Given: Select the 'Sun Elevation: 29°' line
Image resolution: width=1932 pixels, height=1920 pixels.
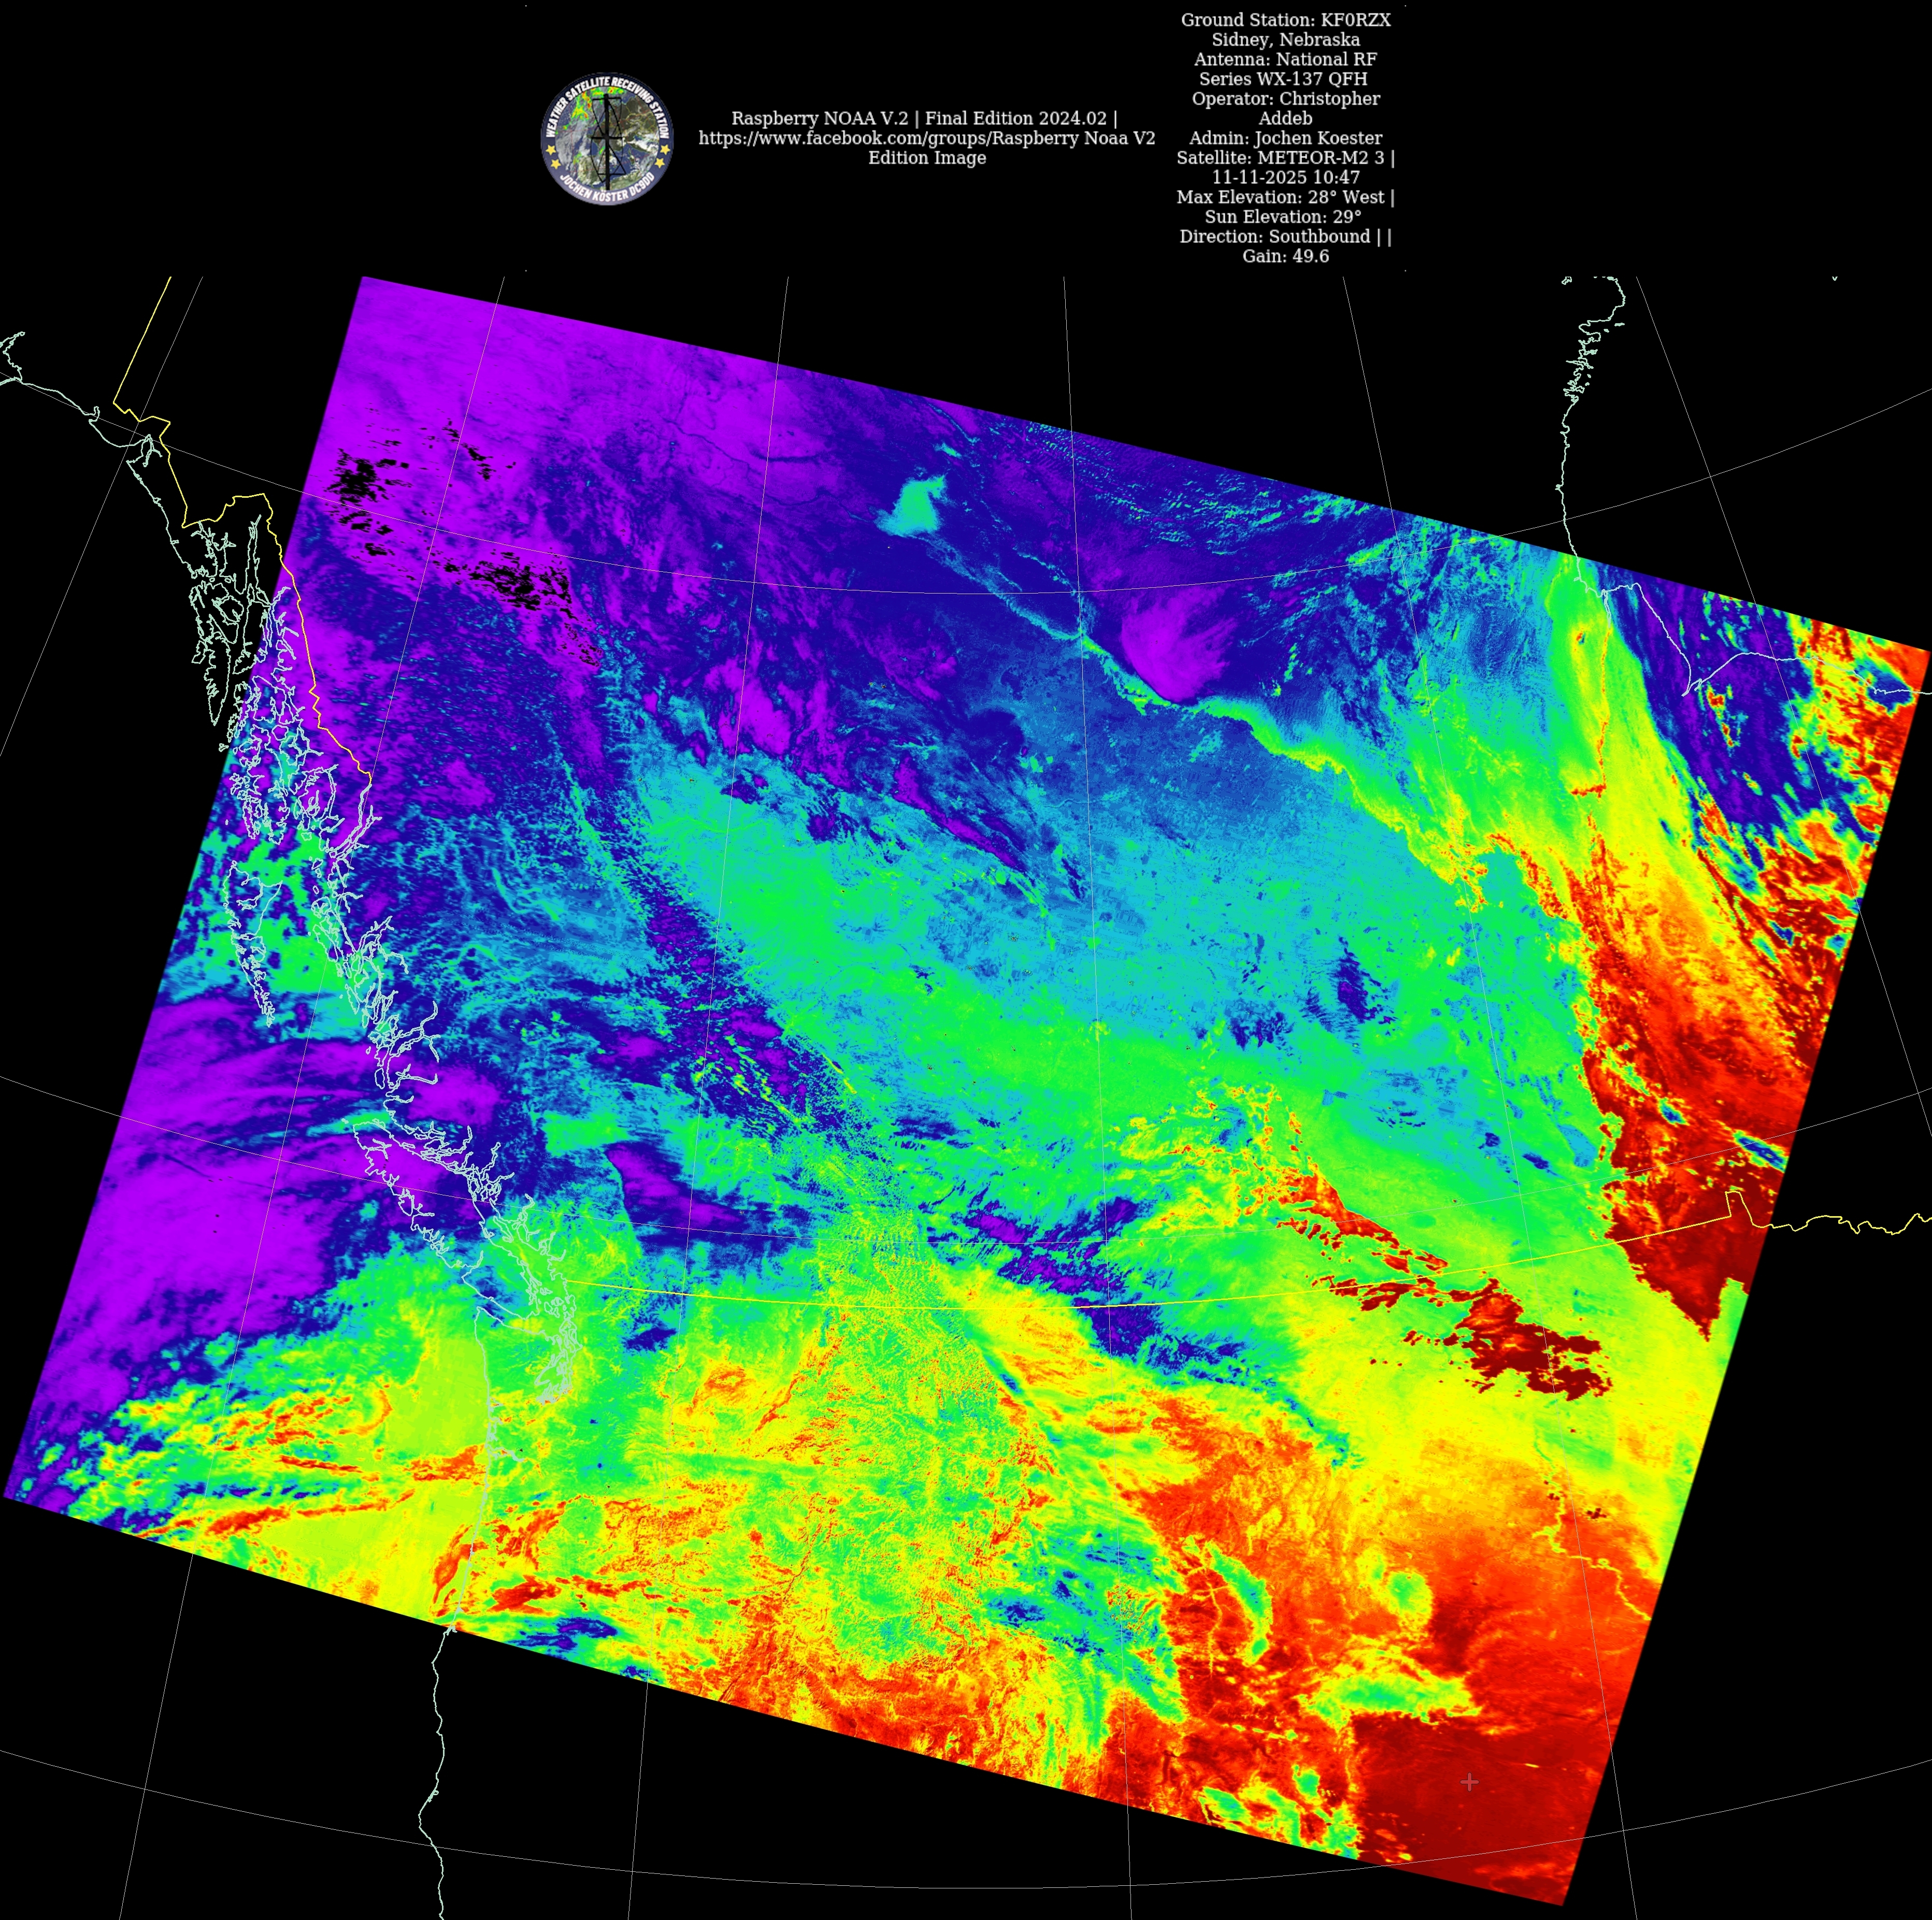Looking at the screenshot, I should click(x=1285, y=217).
